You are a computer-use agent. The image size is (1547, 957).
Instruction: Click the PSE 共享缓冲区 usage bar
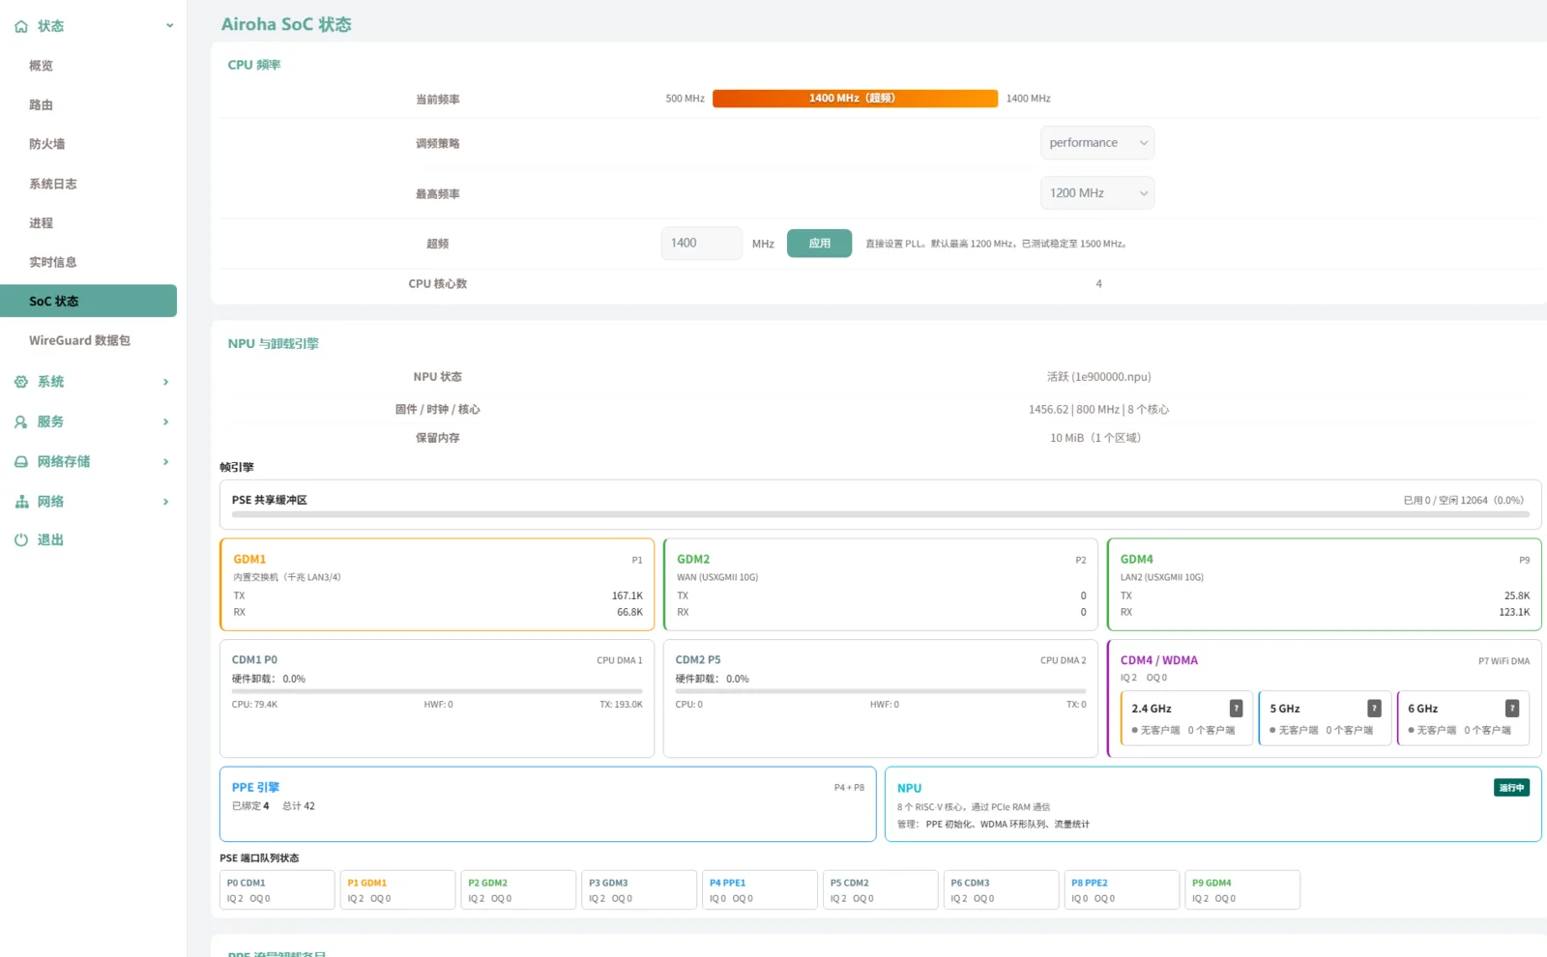[x=880, y=514]
